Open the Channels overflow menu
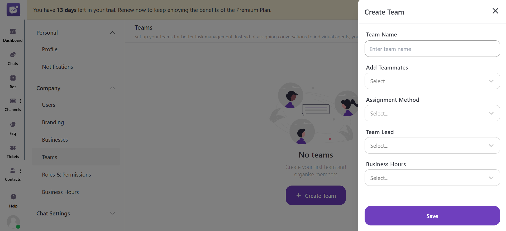The width and height of the screenshot is (506, 231). point(21,101)
